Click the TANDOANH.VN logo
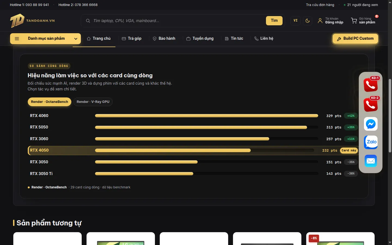Viewport: 392px width, 245px height. click(32, 21)
